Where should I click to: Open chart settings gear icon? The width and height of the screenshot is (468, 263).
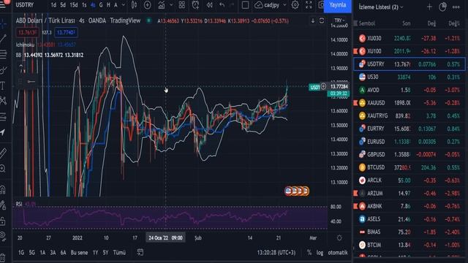(x=295, y=5)
